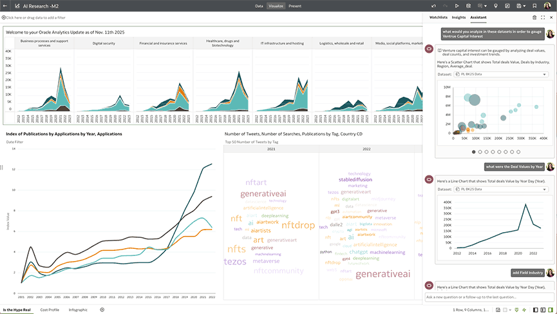
Task: Open the Cost Profile canvas tab
Action: (50, 309)
